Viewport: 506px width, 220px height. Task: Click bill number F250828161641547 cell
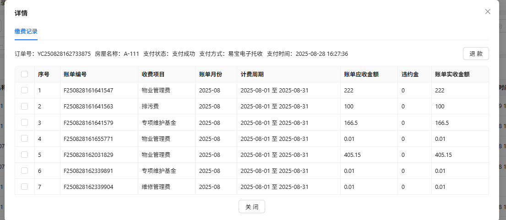coord(88,91)
